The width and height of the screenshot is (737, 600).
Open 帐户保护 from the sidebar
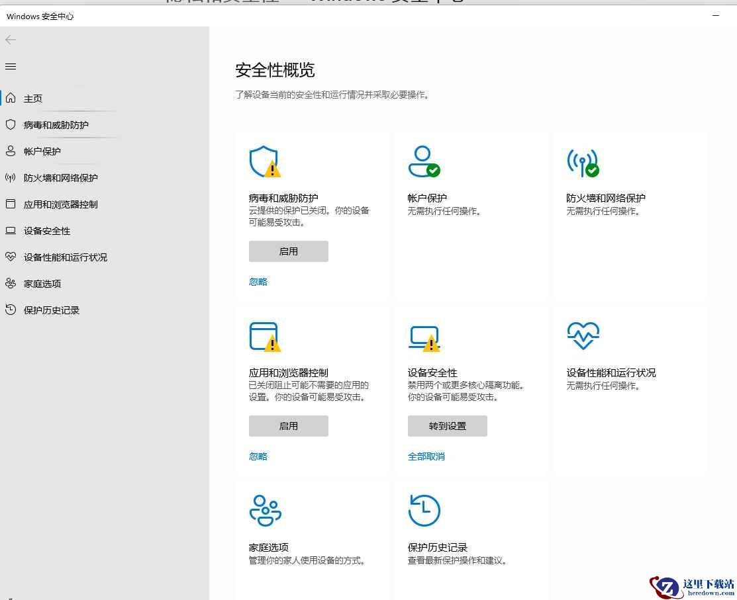pyautogui.click(x=42, y=151)
